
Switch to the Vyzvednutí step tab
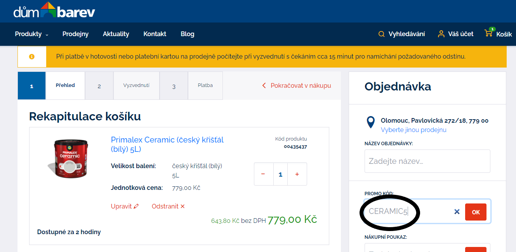click(x=136, y=85)
